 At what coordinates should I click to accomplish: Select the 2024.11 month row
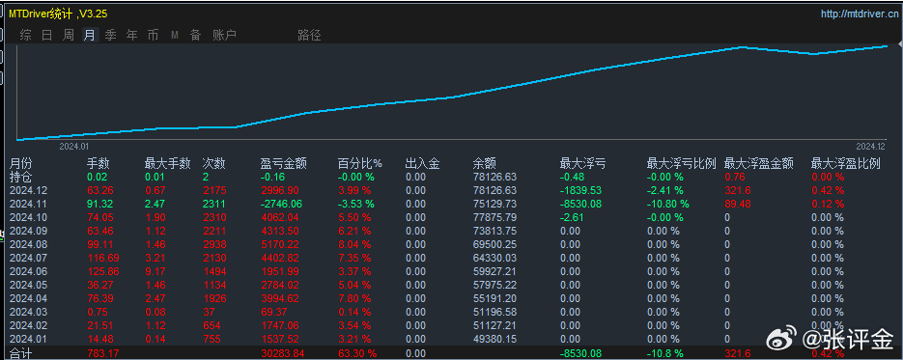(x=452, y=204)
